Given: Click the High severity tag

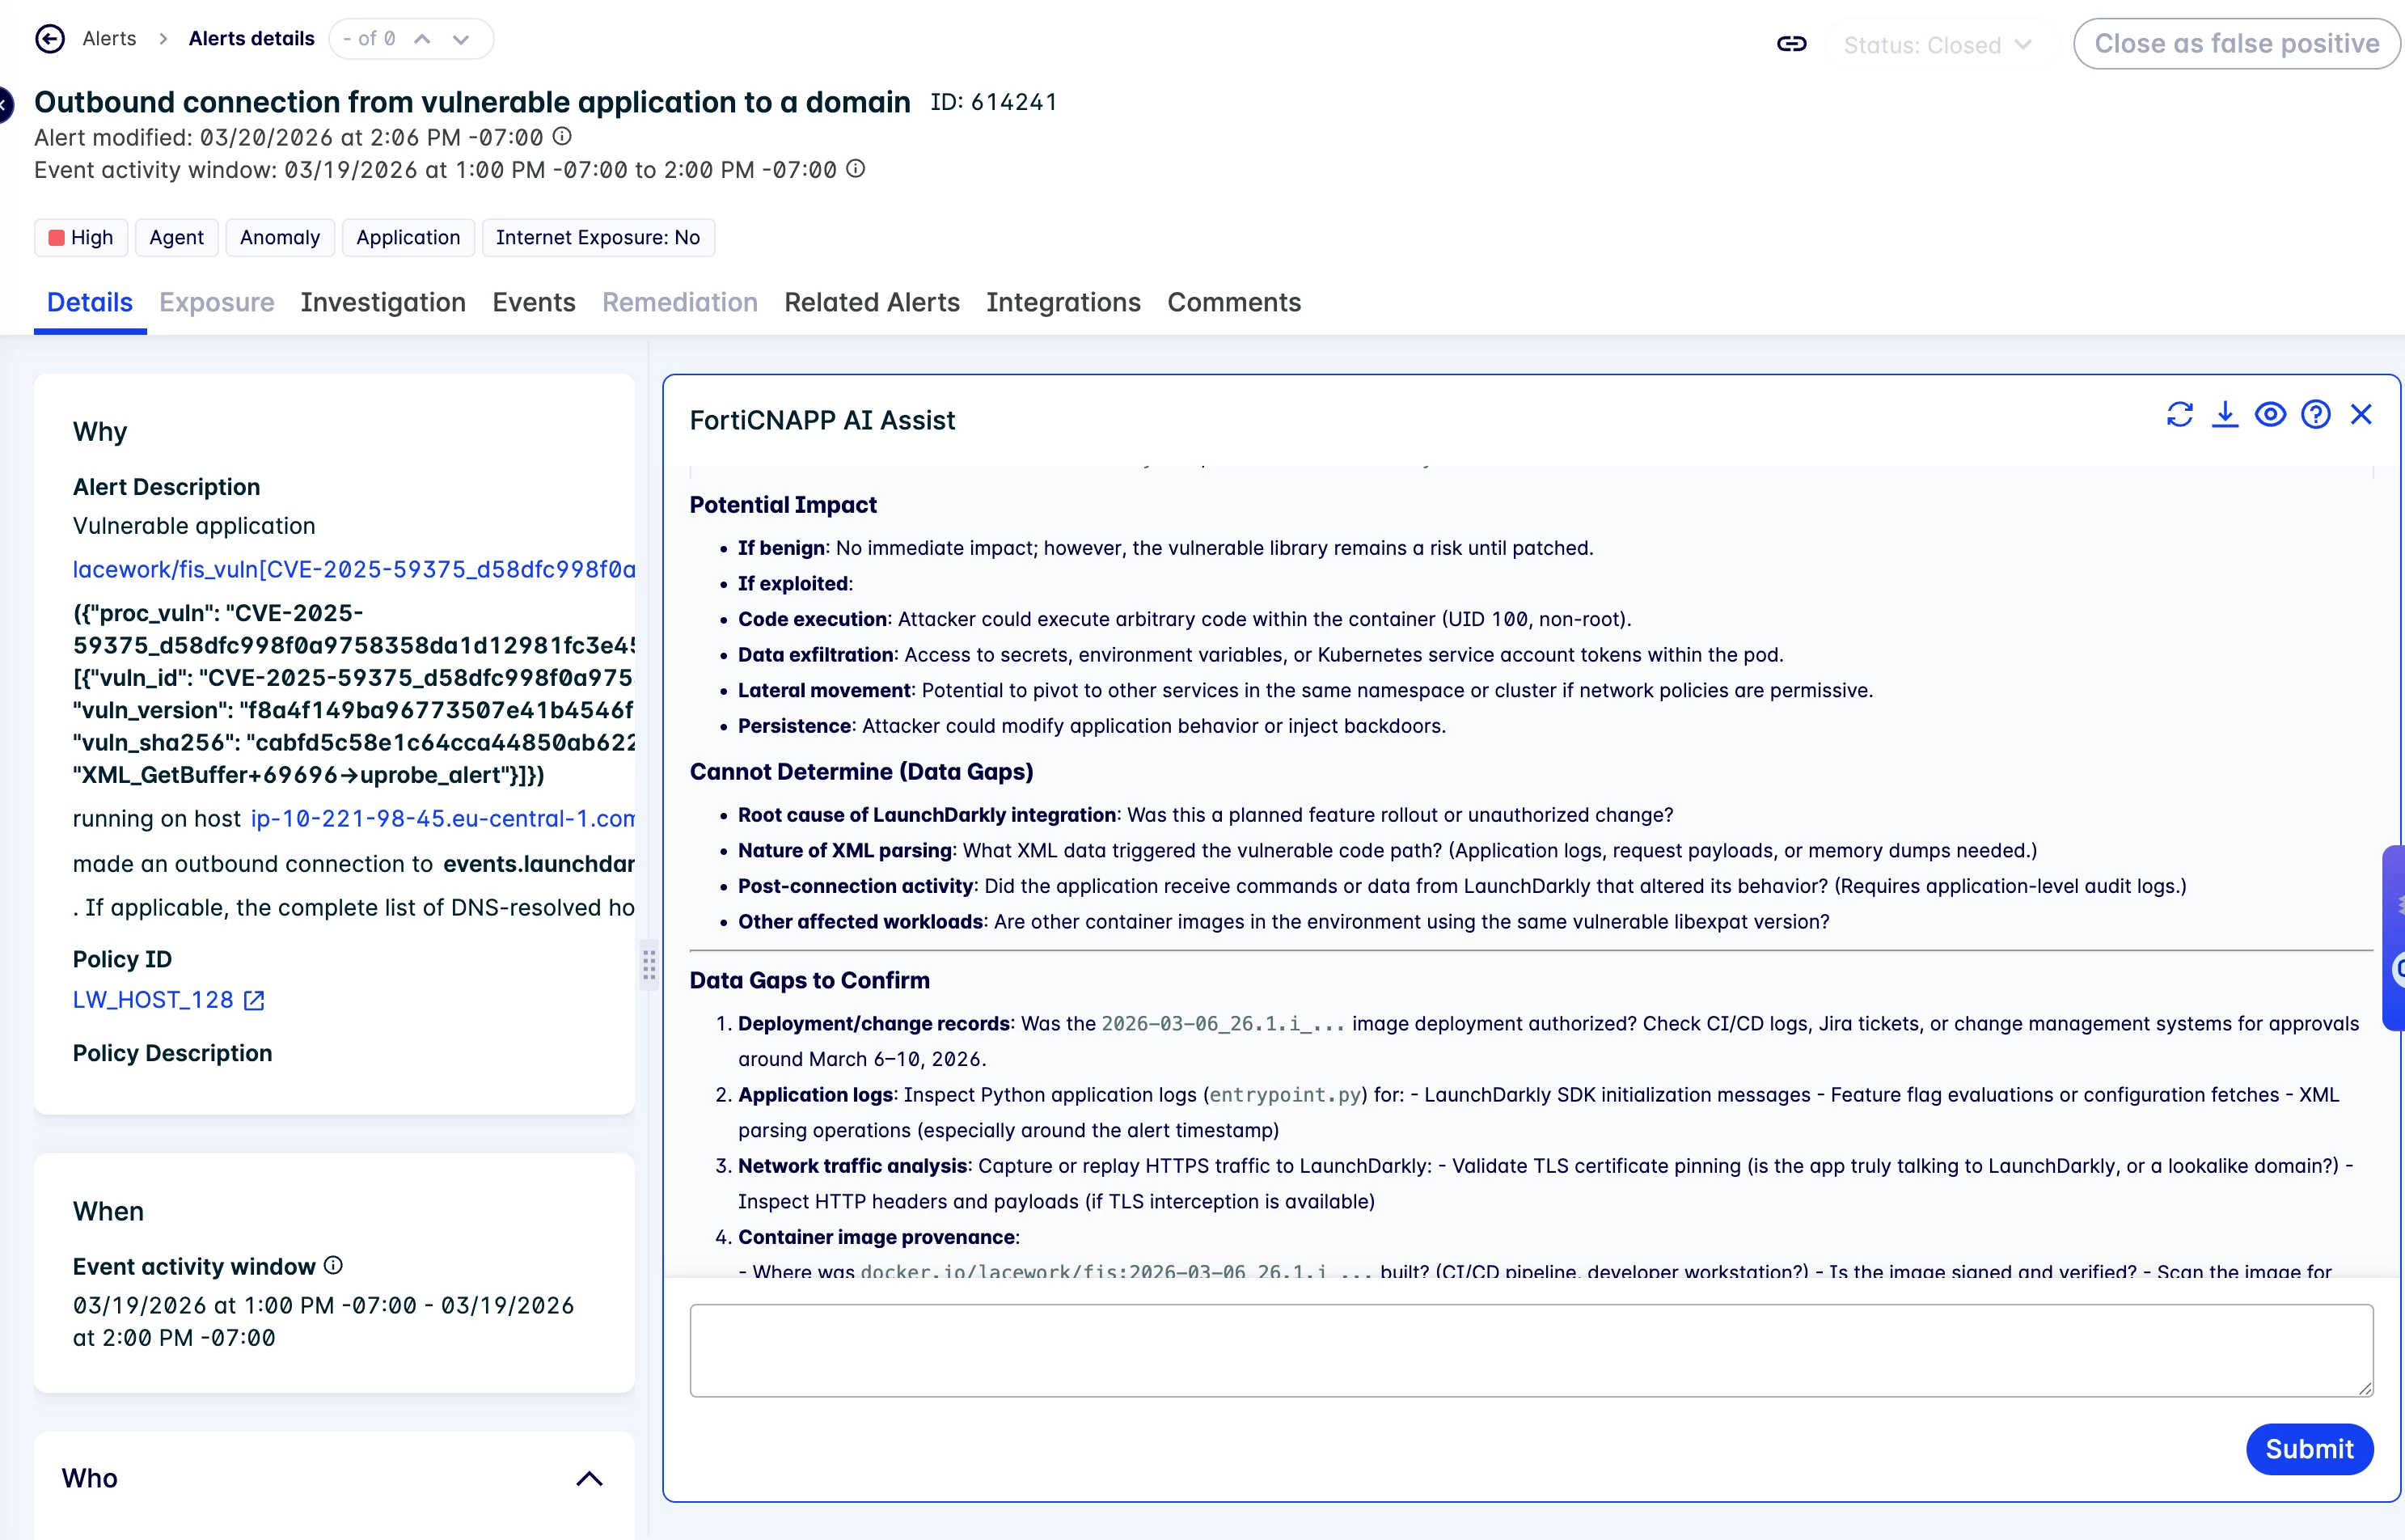Looking at the screenshot, I should coord(81,237).
